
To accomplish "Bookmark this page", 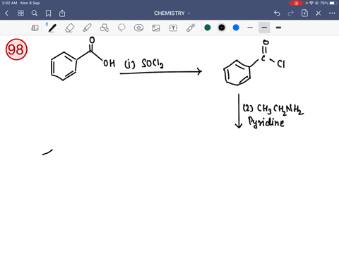I will point(48,13).
